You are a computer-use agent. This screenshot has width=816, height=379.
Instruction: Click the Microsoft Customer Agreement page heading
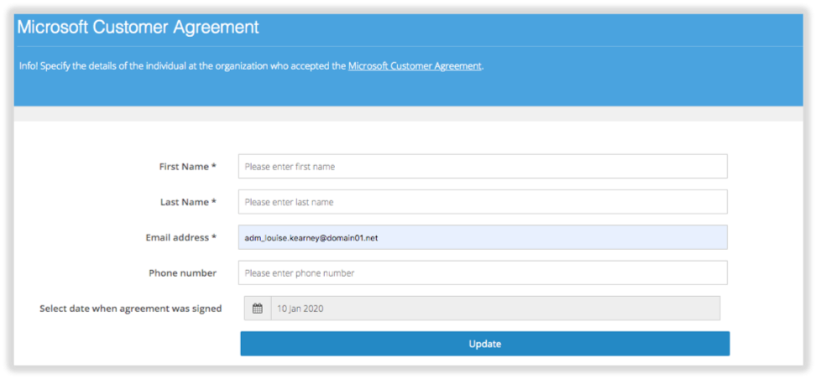tap(138, 27)
